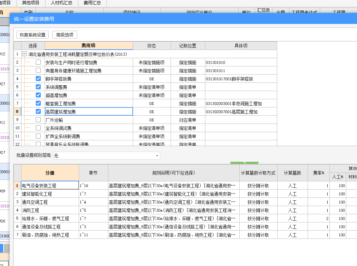Viewport: 357px width, 266px height.
Task: Enable the 扩声全系统联调费 checkbox
Action: (x=38, y=136)
